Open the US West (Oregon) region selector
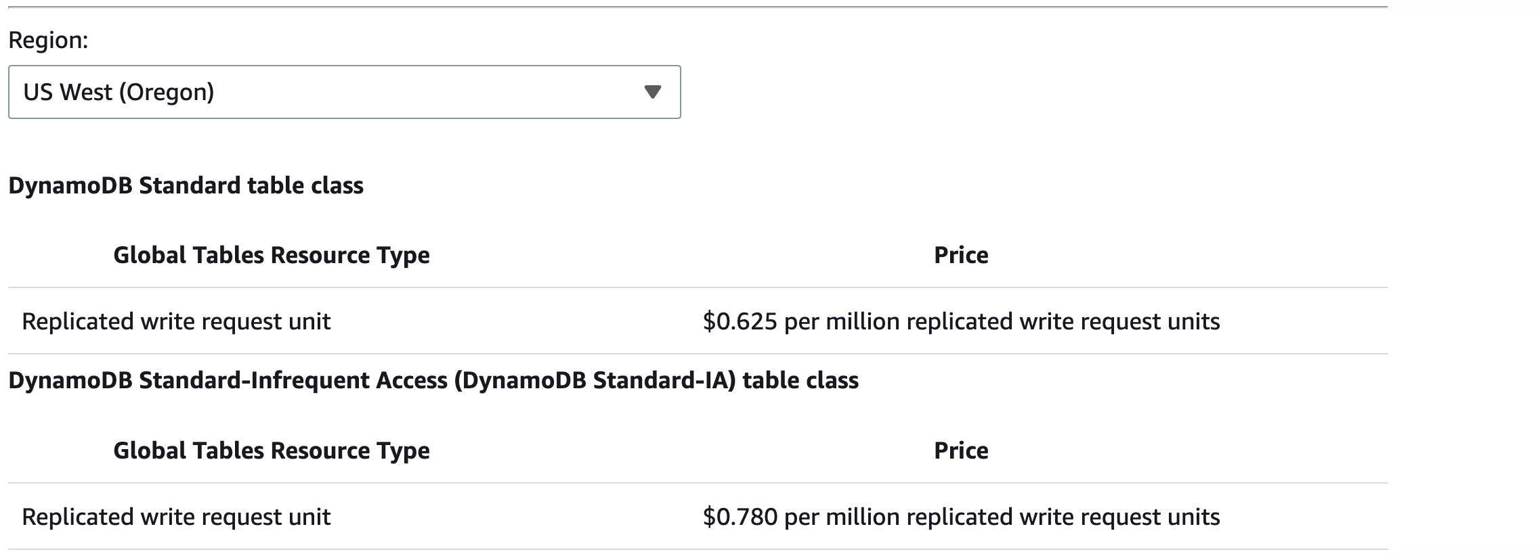This screenshot has width=1540, height=556. pos(344,92)
